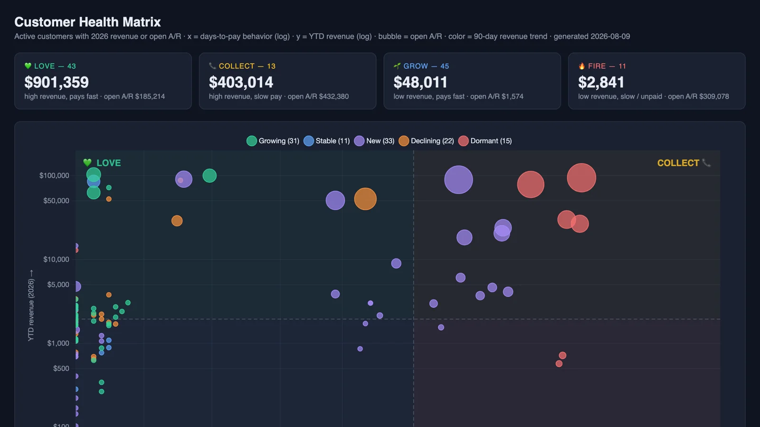The height and width of the screenshot is (427, 760).
Task: Click the $901,359 revenue value
Action: 57,83
